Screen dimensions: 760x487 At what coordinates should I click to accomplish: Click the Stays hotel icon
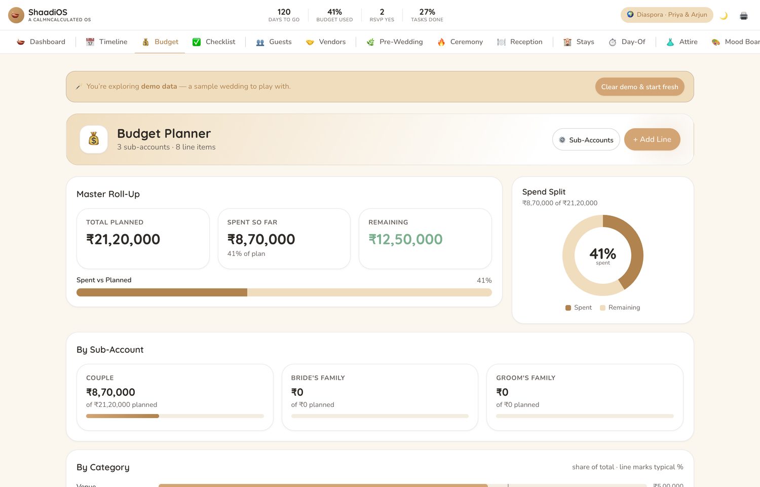[x=567, y=42]
